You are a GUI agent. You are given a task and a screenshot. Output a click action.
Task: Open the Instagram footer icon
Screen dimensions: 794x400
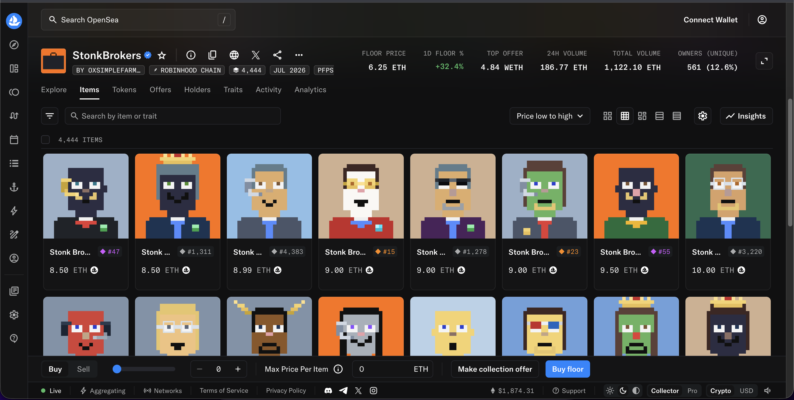[373, 391]
